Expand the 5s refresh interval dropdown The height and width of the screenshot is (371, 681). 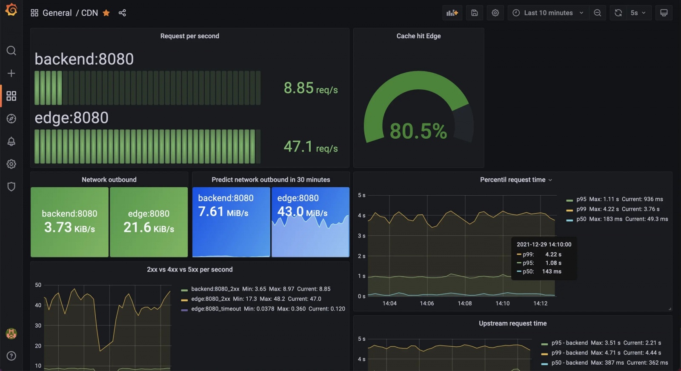tap(638, 13)
